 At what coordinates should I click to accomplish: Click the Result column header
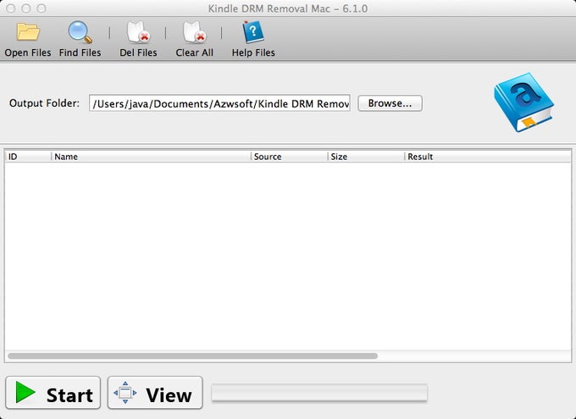pos(488,157)
